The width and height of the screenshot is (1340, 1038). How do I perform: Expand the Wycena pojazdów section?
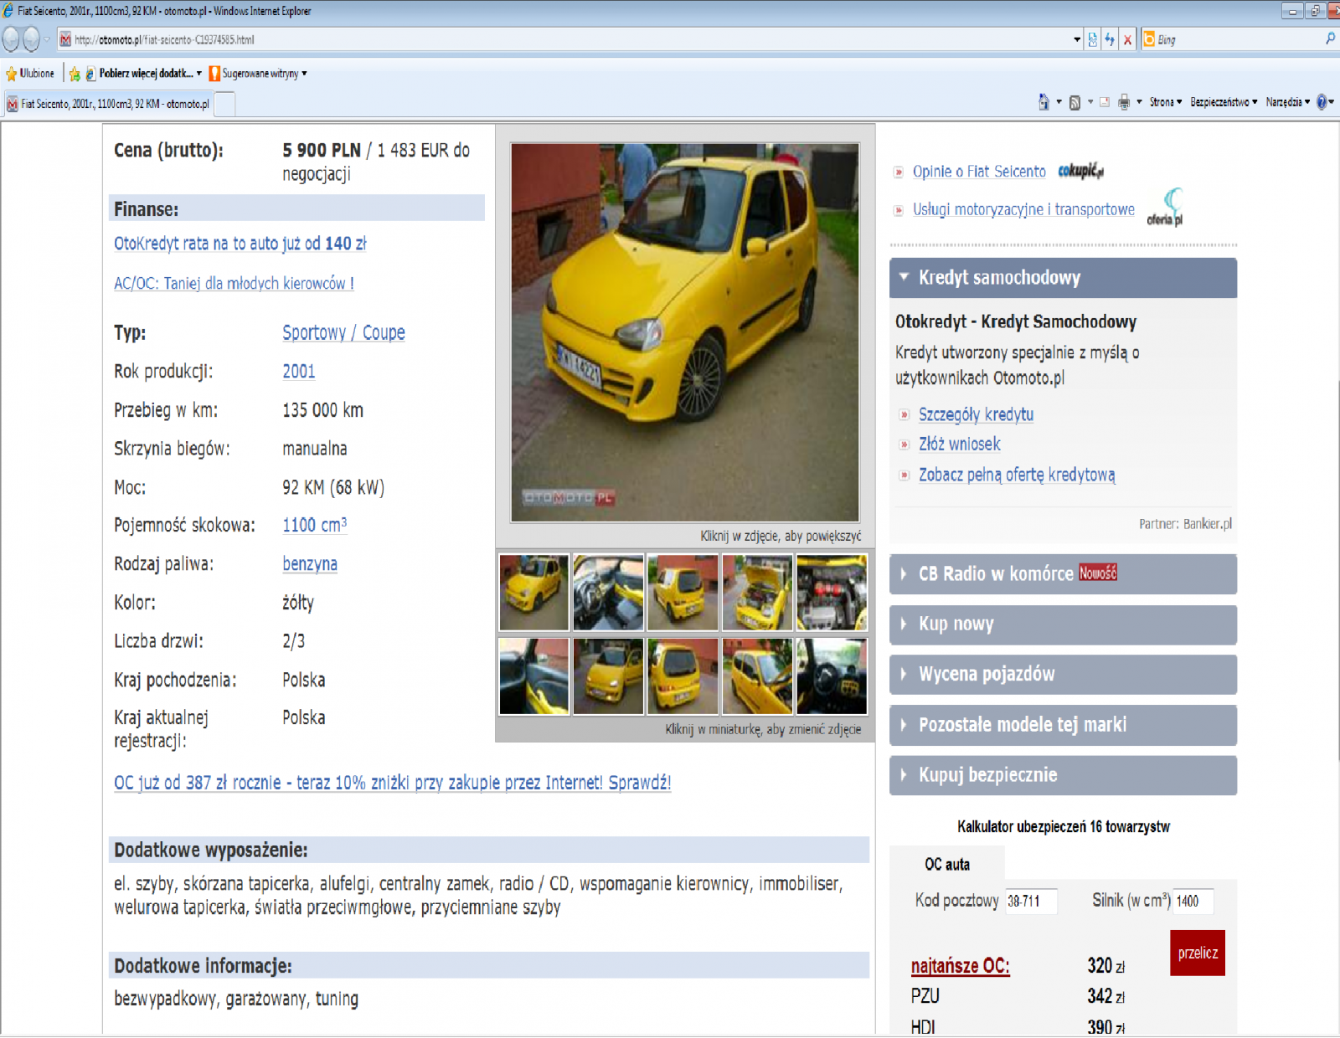click(1063, 675)
